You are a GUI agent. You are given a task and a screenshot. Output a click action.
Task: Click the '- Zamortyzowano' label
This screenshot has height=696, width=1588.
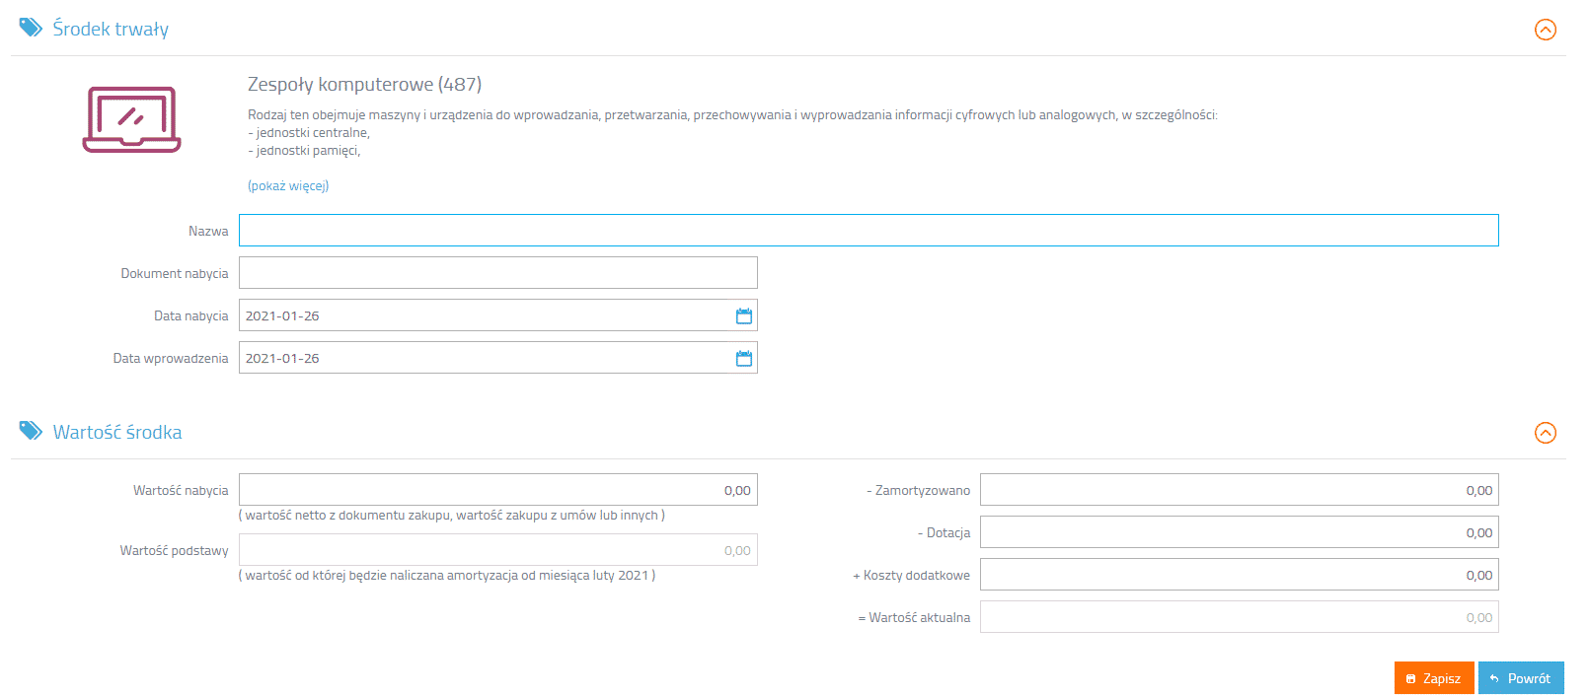[918, 490]
